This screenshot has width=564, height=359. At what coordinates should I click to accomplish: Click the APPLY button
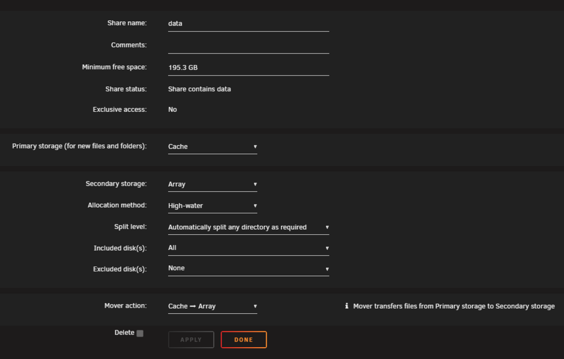(191, 340)
